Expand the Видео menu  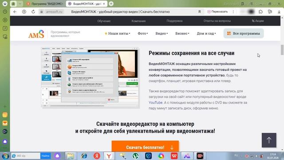[x=162, y=33]
